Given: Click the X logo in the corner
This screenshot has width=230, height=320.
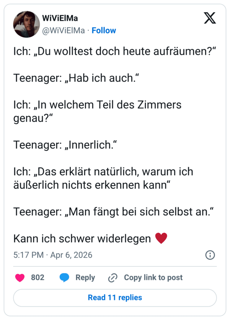Looking at the screenshot, I should 210,18.
